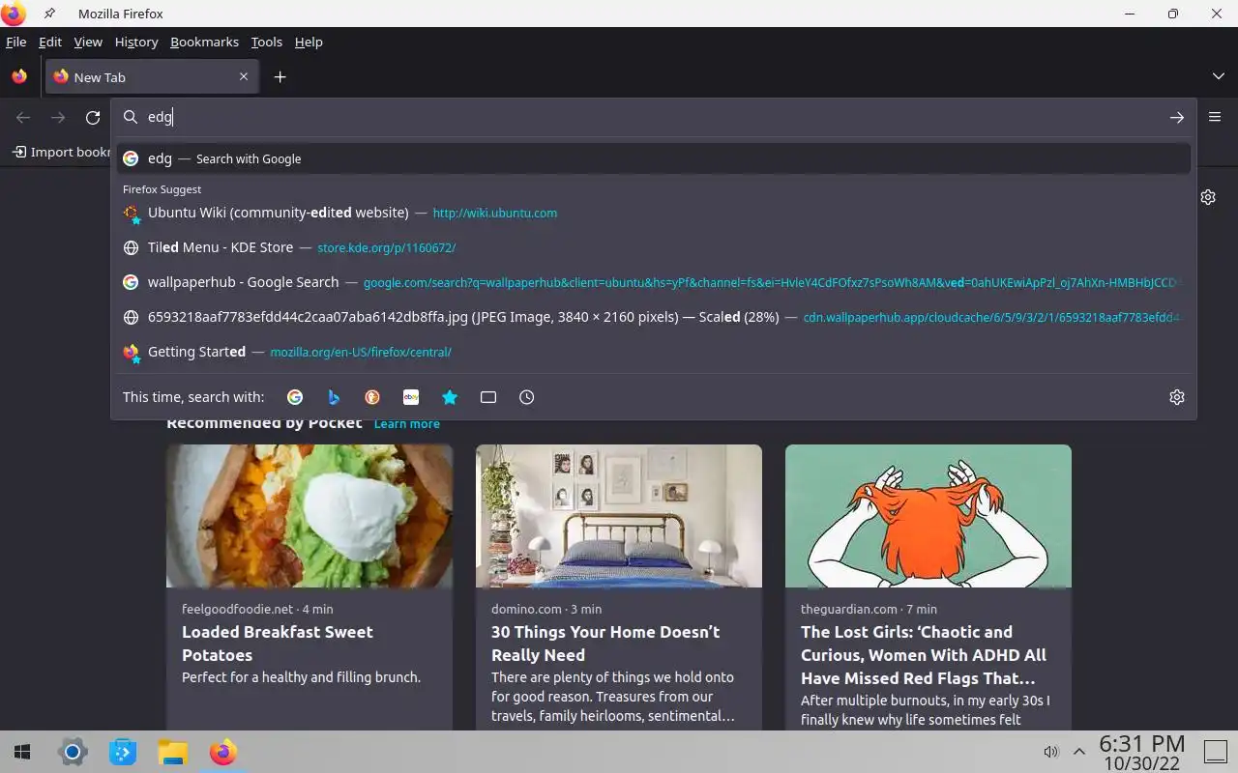This screenshot has height=773, width=1238.
Task: Open Ubuntu Wiki suggestion
Action: coord(653,213)
